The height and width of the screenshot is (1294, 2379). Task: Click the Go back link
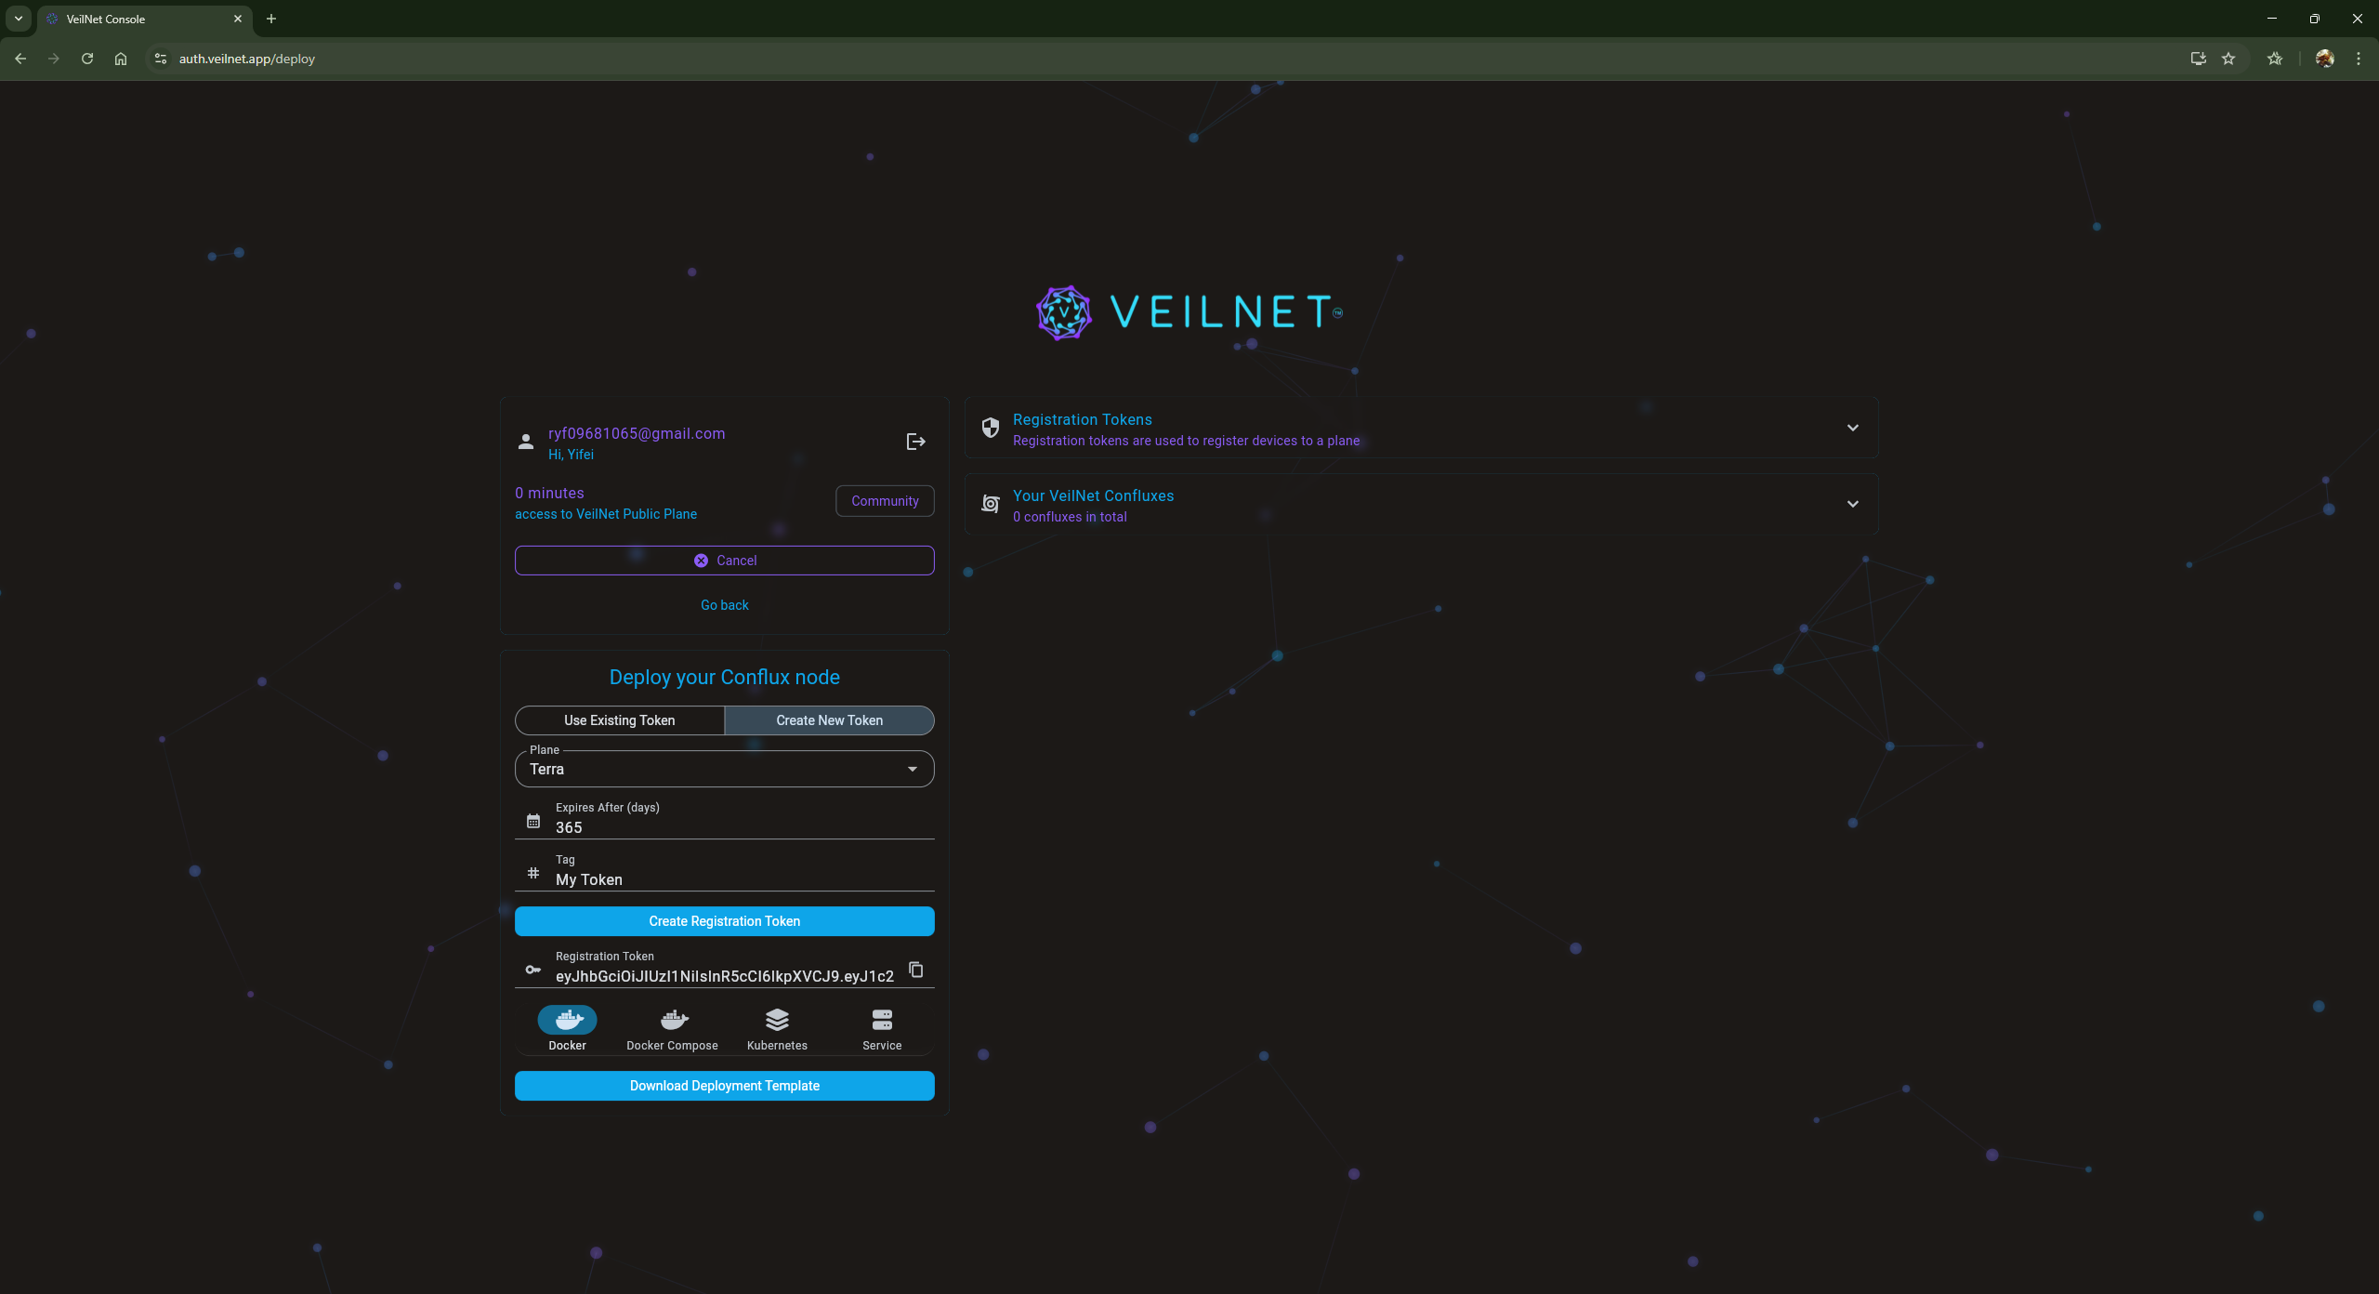(x=724, y=604)
